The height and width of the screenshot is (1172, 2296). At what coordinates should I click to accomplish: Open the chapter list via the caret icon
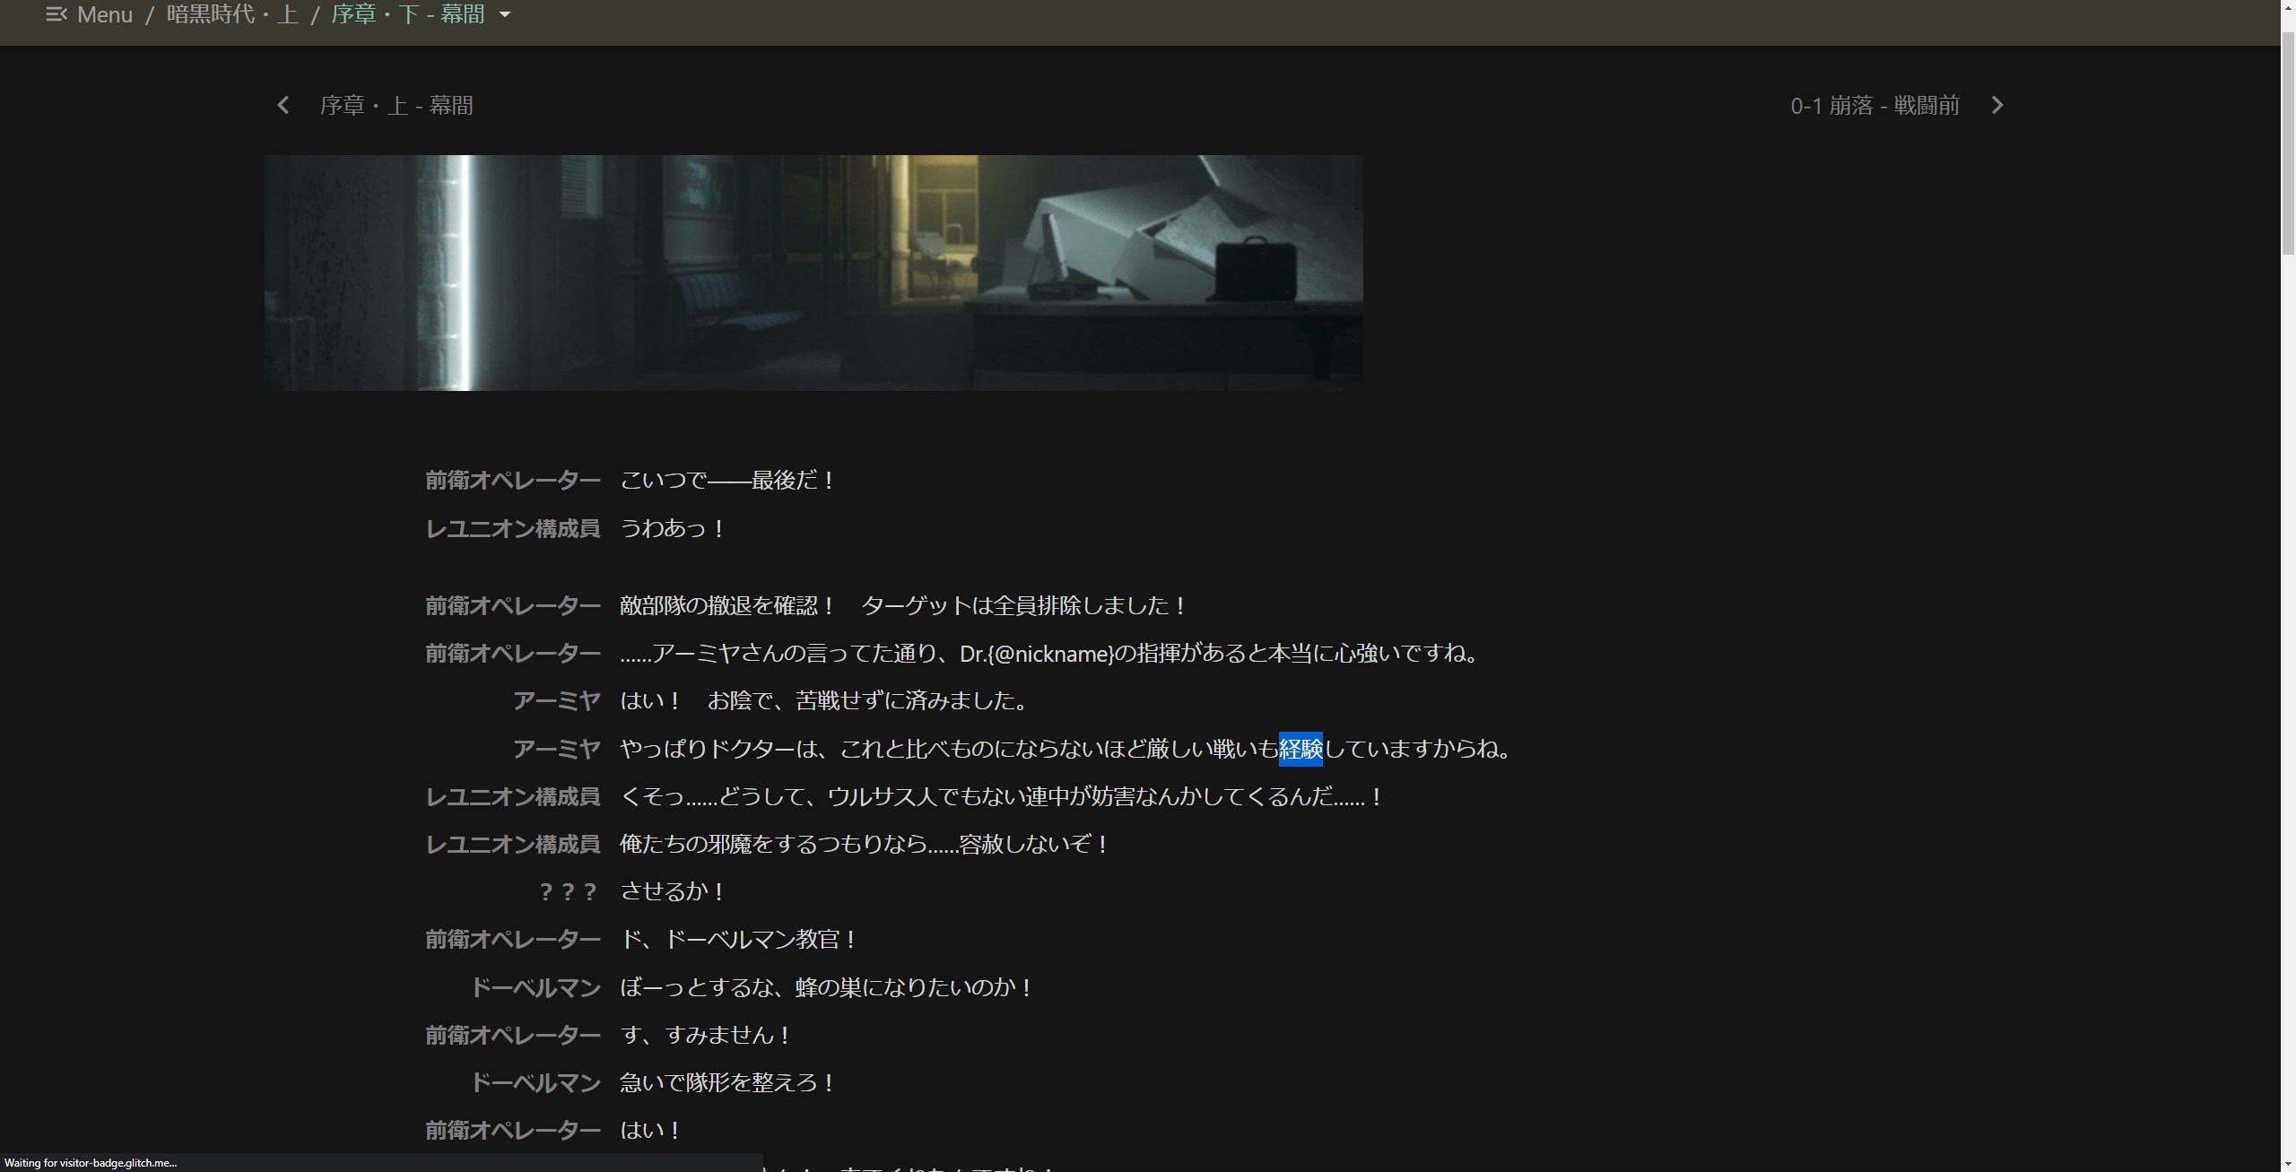[x=505, y=14]
